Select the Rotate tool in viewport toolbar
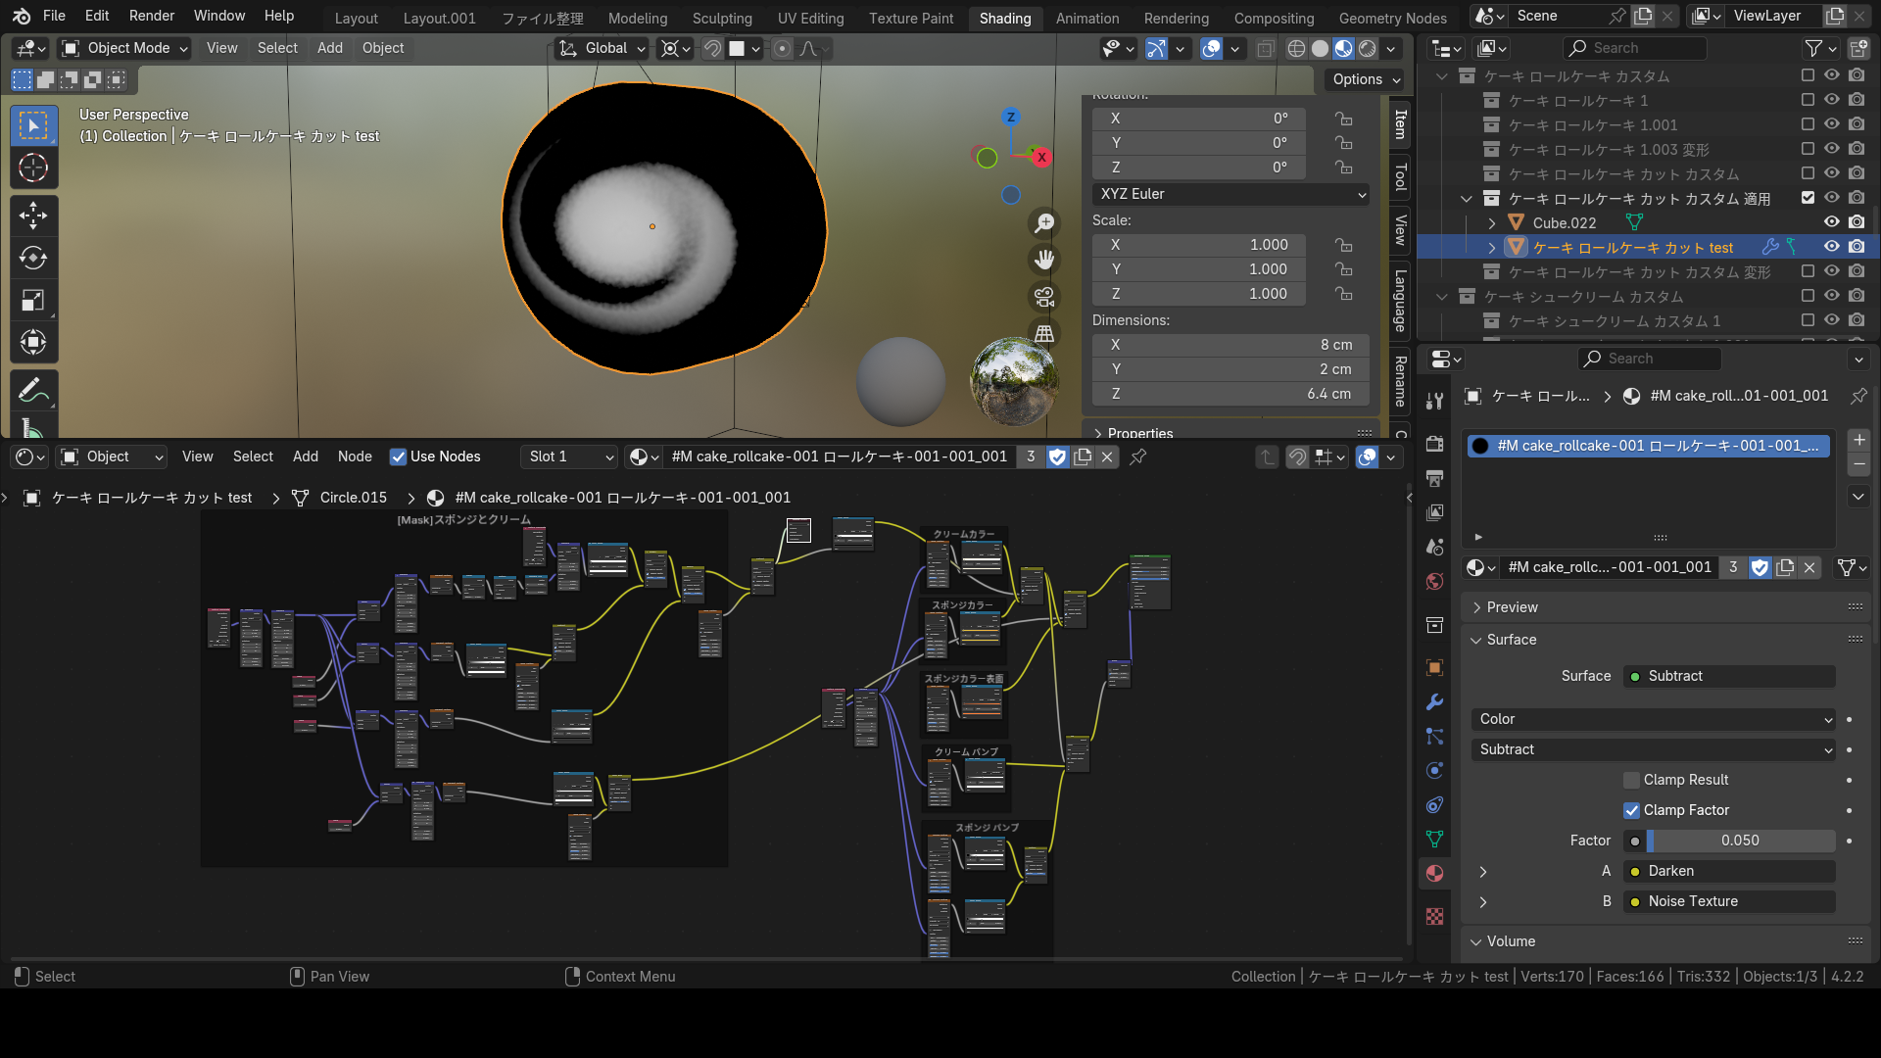The width and height of the screenshot is (1881, 1058). click(x=33, y=259)
